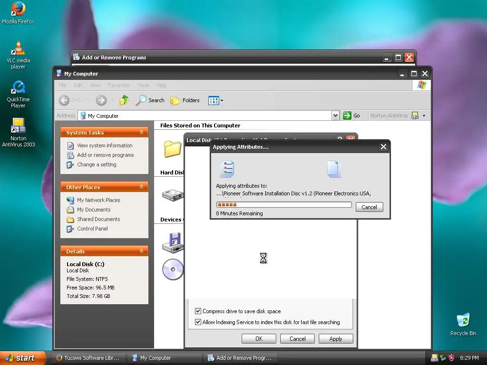Toggle the Folders pane button
Screen dimensions: 487x365
click(185, 100)
